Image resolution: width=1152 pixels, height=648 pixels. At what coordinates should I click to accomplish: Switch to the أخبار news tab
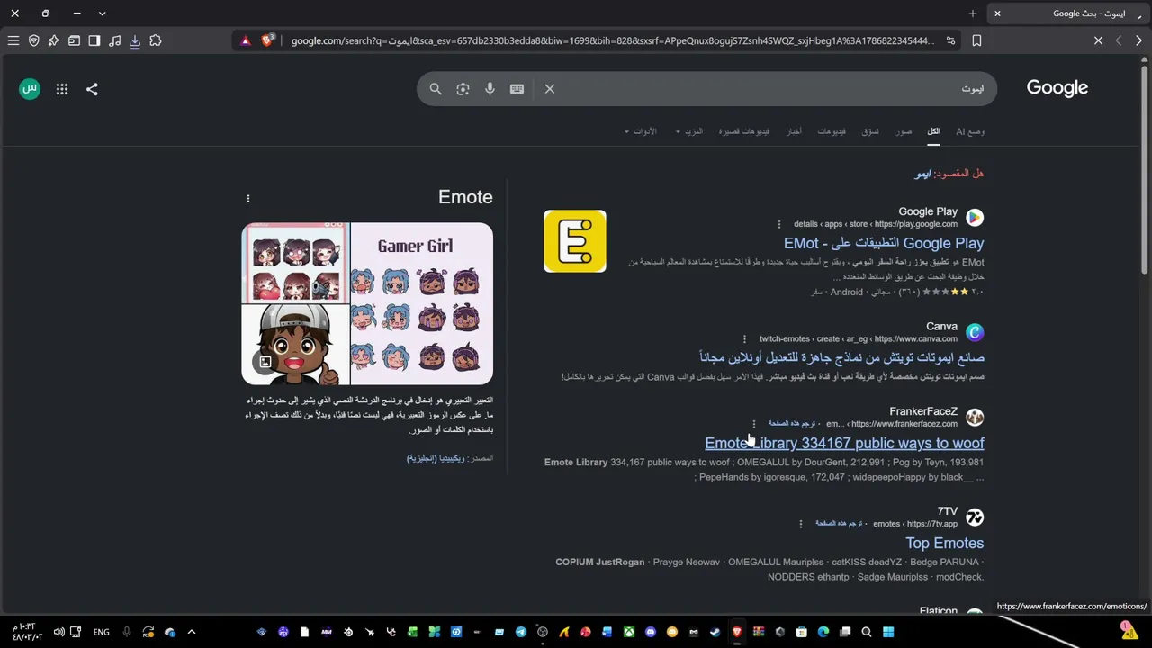[x=795, y=131]
